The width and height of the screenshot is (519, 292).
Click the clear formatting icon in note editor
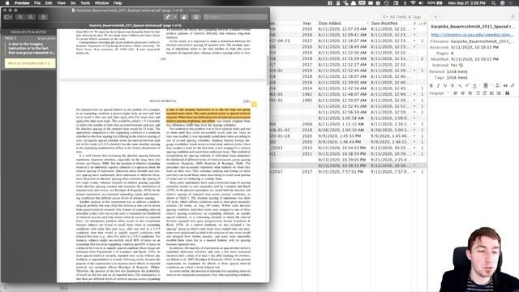[497, 86]
